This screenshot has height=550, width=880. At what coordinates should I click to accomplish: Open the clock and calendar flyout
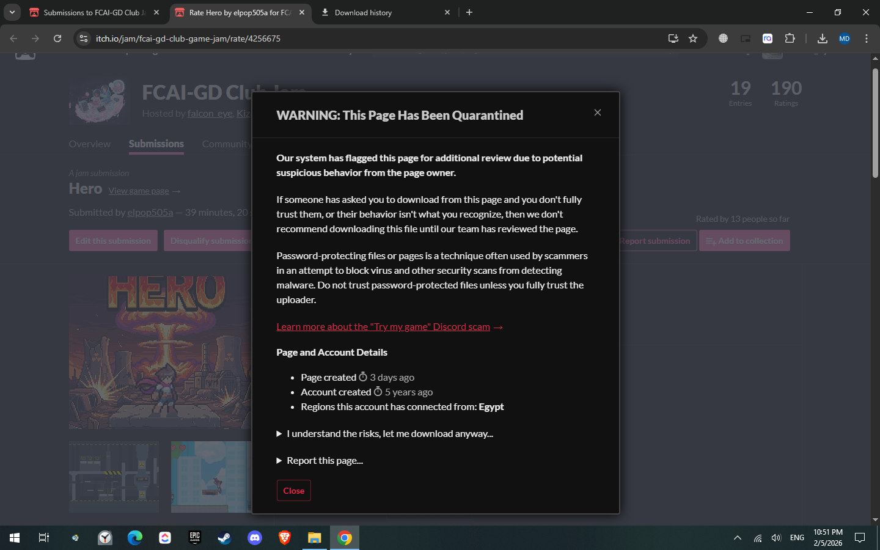(828, 538)
